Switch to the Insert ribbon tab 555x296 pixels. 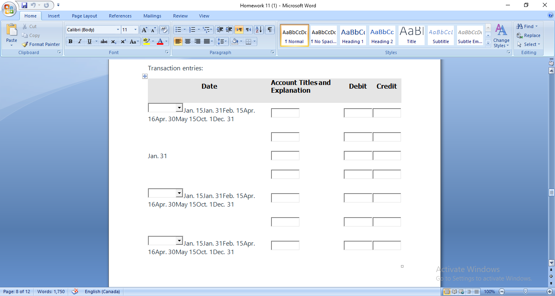tap(54, 15)
